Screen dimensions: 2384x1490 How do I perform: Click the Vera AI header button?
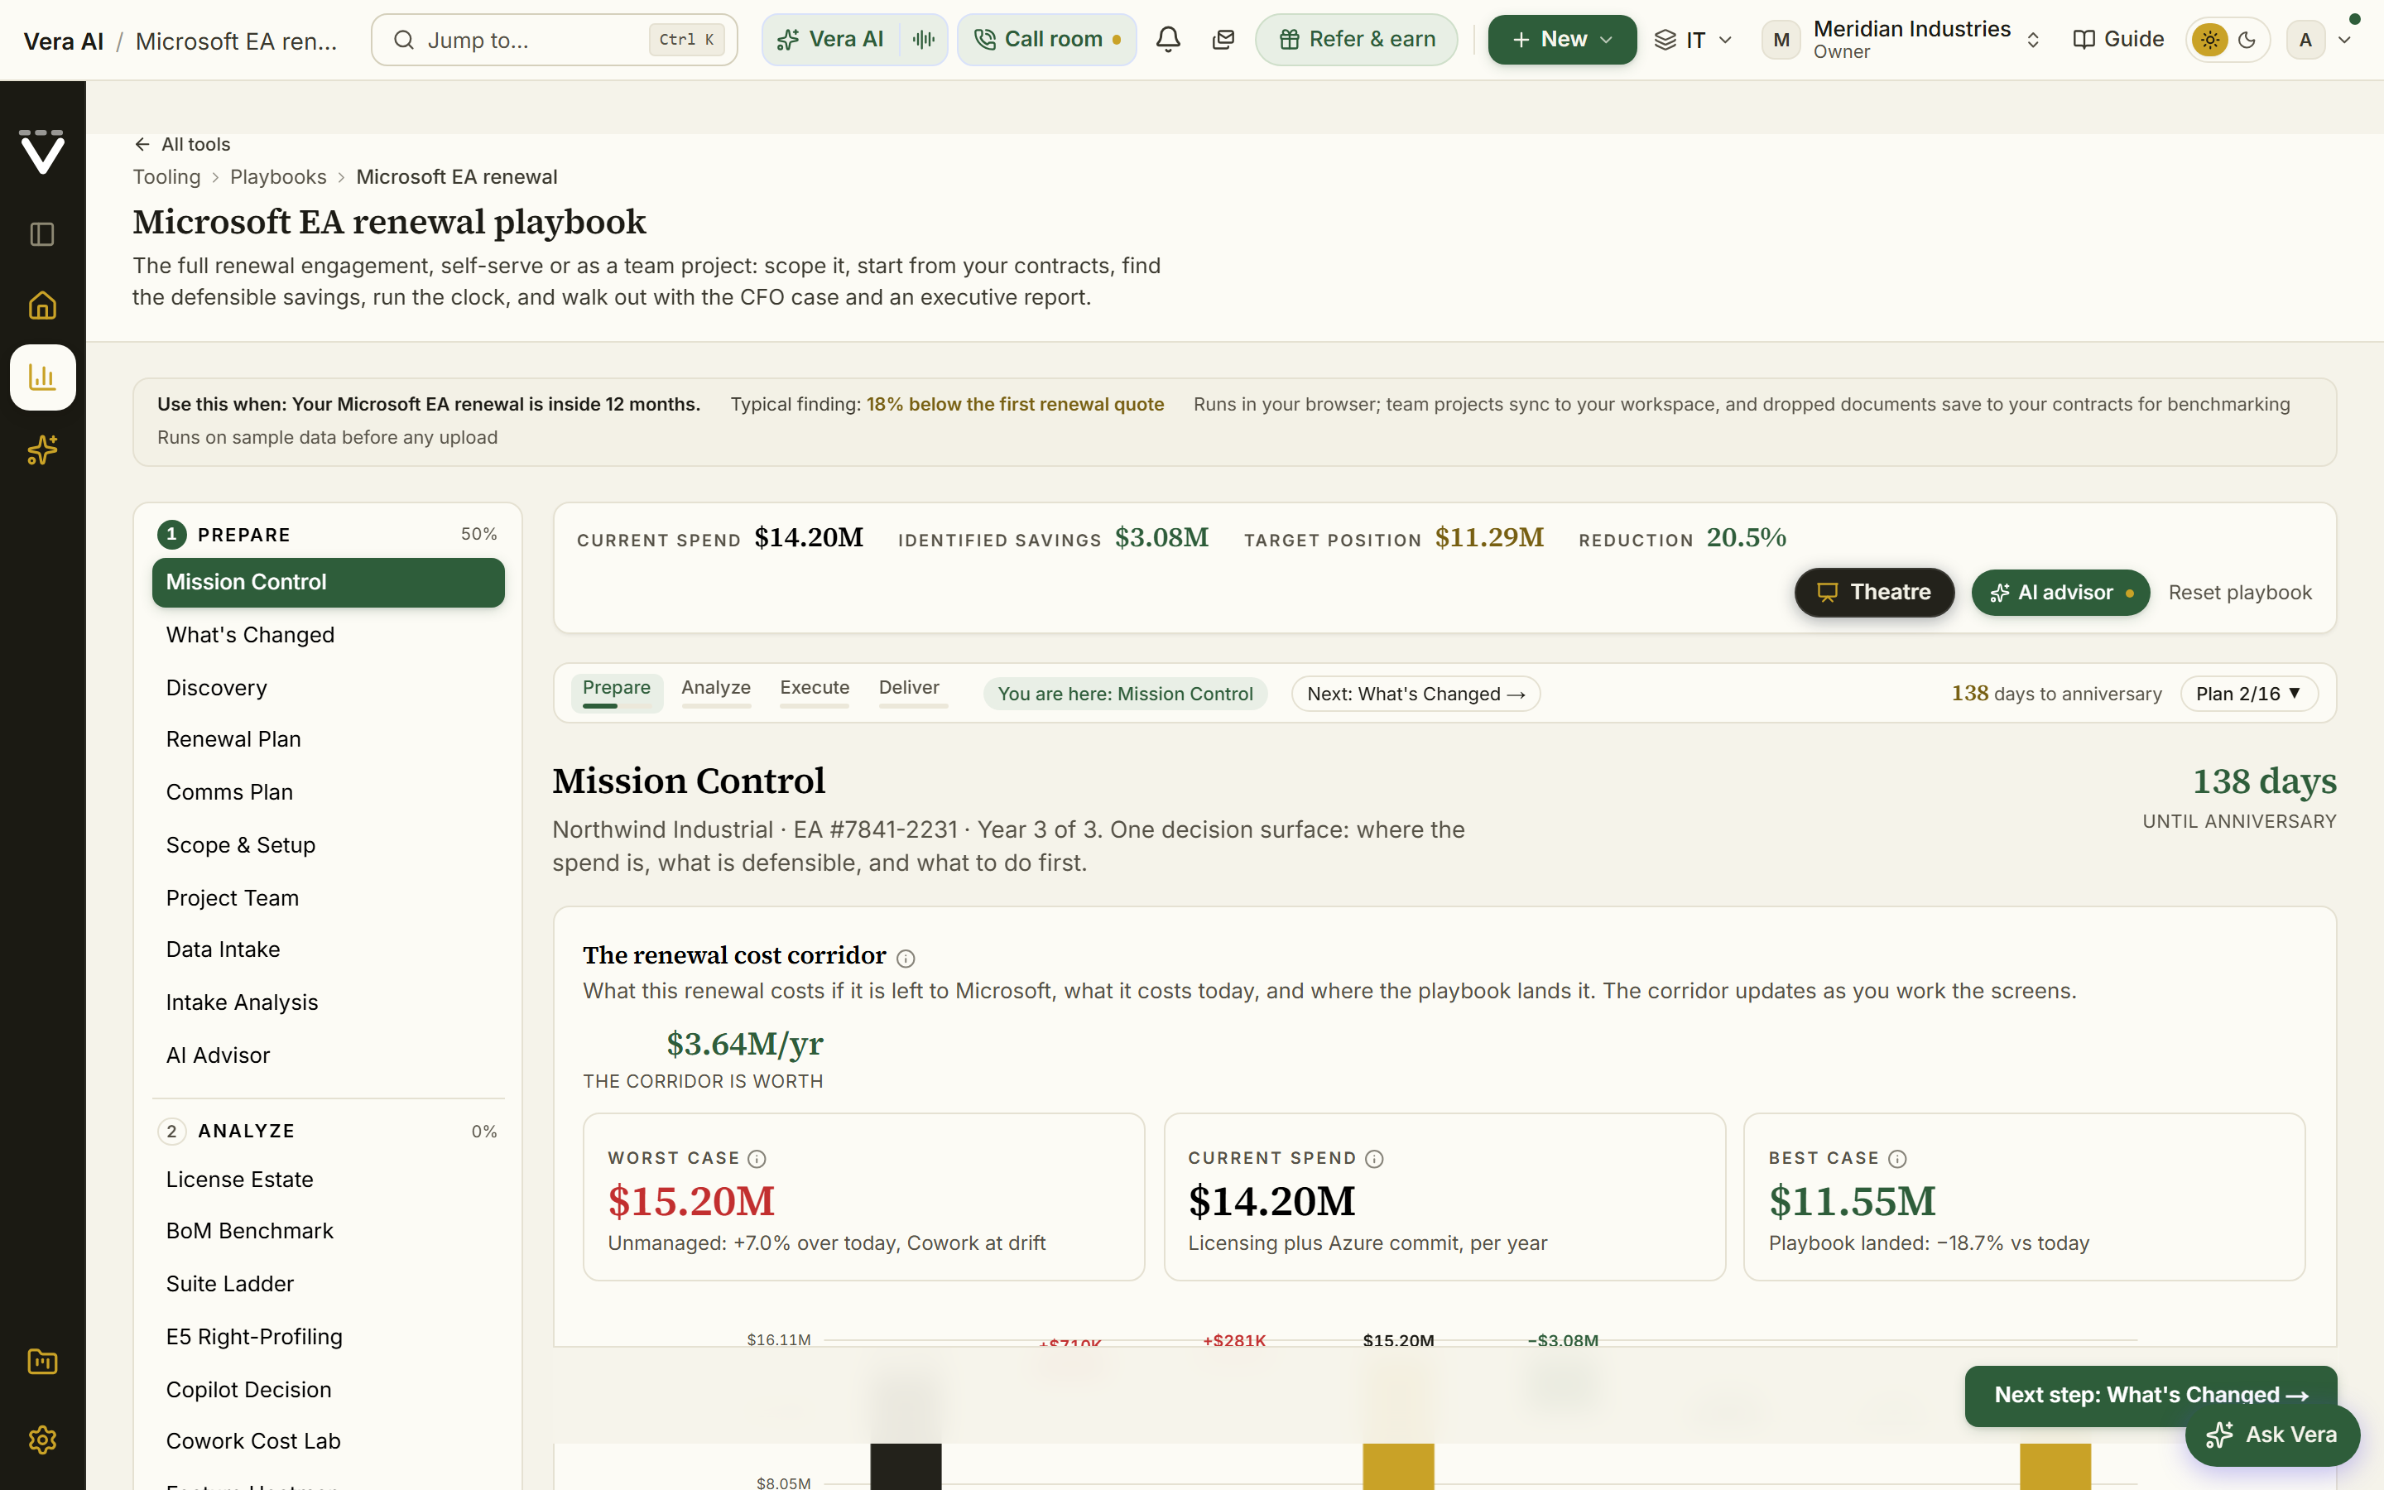pyautogui.click(x=831, y=40)
